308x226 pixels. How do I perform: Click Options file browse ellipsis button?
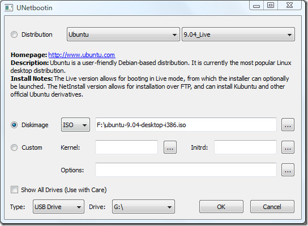288,170
